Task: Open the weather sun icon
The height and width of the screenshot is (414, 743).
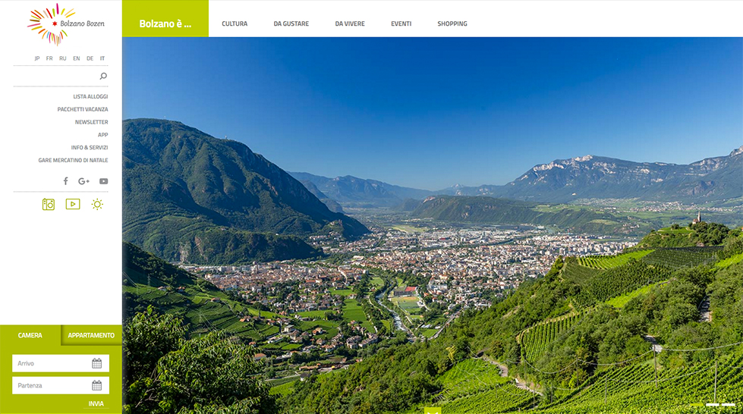Action: coord(97,204)
